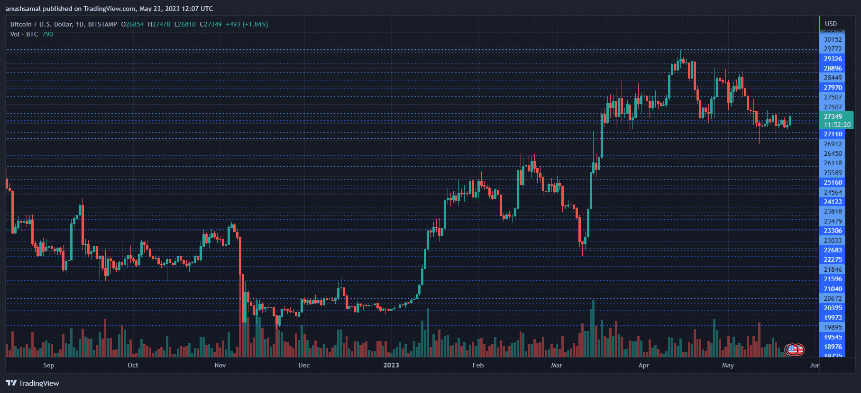Select the 25160 price level label
Viewport: 861px width, 393px height.
point(833,182)
